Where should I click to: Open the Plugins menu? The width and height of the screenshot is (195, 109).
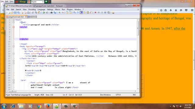tap(70, 9)
